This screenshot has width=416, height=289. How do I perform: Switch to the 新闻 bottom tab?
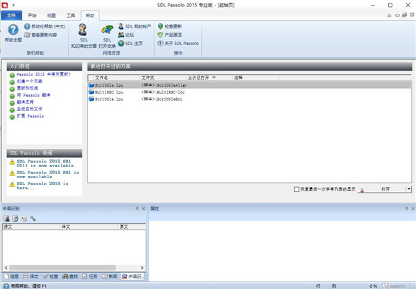click(x=110, y=277)
